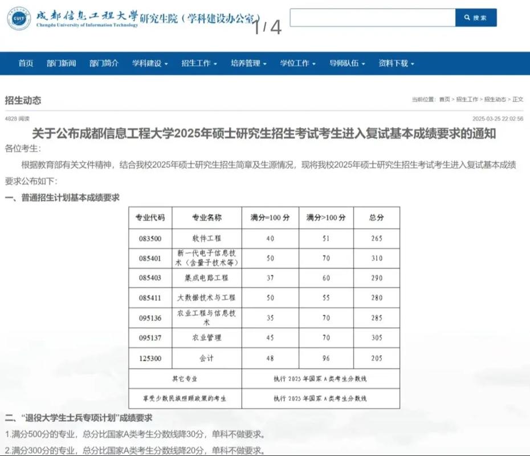
Task: Click the 搜索 search button
Action: 476,17
